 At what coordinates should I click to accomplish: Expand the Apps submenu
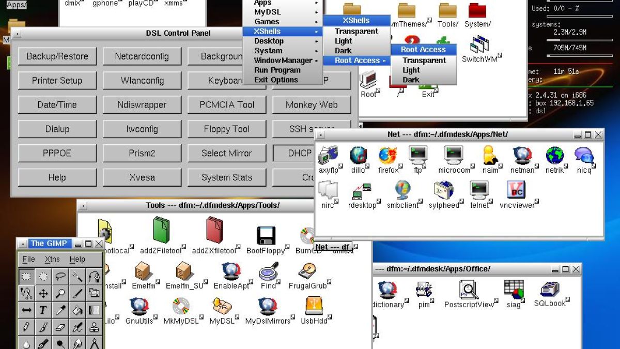pyautogui.click(x=283, y=3)
